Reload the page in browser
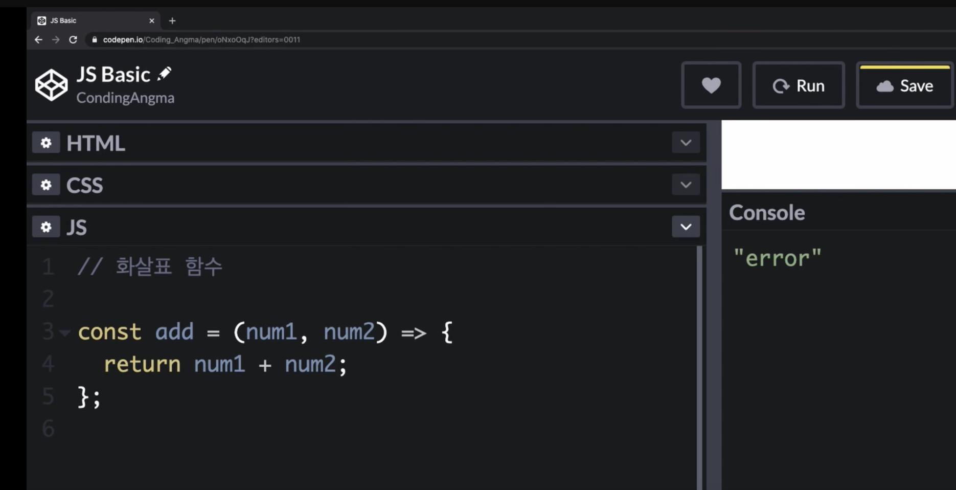The image size is (956, 490). point(73,39)
